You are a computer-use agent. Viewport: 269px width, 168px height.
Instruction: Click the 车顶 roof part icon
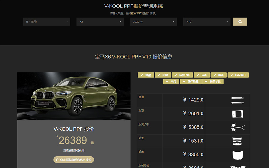pos(238,114)
